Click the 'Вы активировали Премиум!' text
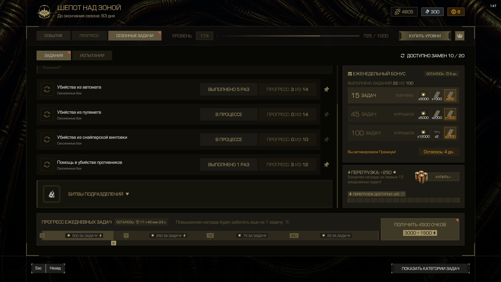Viewport: 501px width, 282px height. (372, 152)
